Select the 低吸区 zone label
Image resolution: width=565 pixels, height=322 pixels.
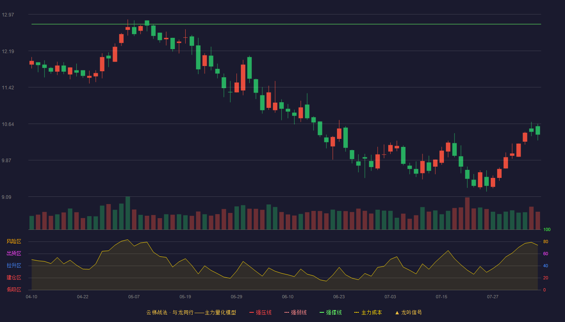coord(14,290)
